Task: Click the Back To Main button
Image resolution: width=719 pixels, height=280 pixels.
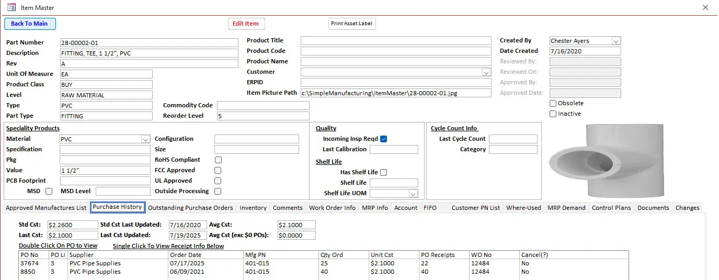Action: pos(30,24)
